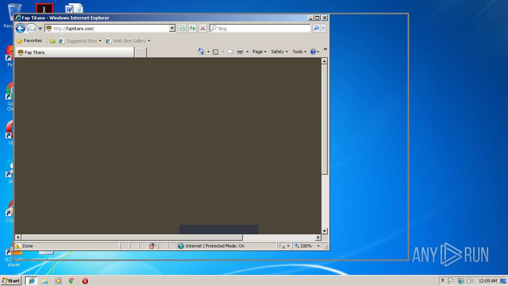508x286 pixels.
Task: Open the Windows Start menu
Action: (11, 280)
